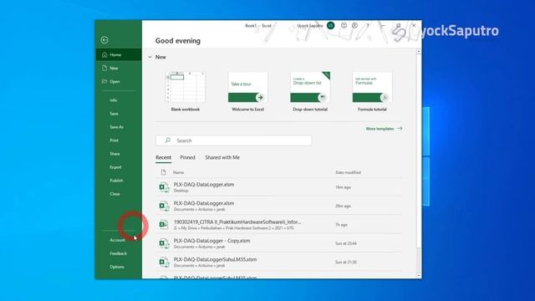Viewport: 535px width, 301px height.
Task: Click file icon of PLX-DAQ-DataLoggerSuhuLM35.xlsm
Action: tap(164, 262)
